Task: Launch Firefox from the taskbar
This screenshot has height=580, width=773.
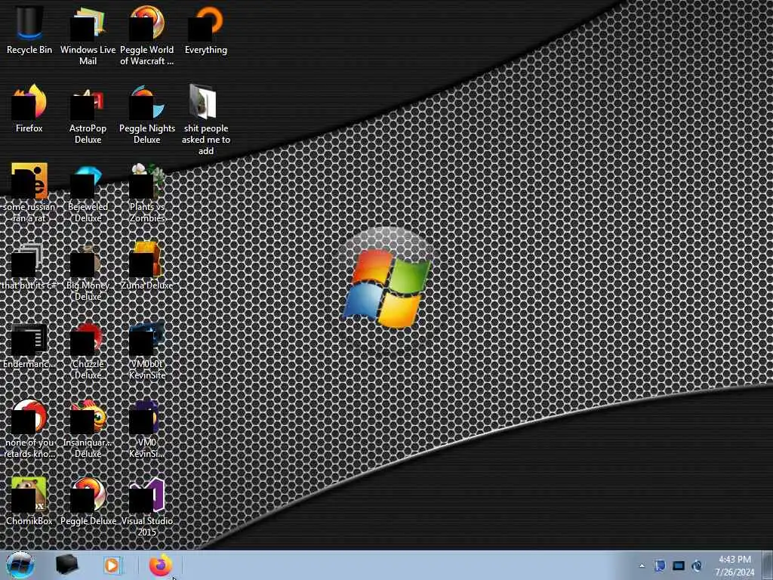Action: (160, 565)
